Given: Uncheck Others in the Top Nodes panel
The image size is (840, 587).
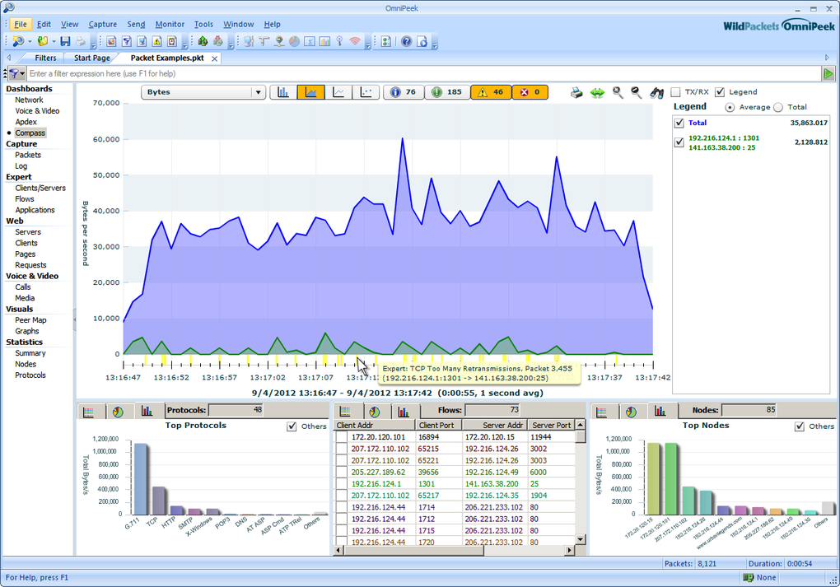Looking at the screenshot, I should click(x=800, y=426).
